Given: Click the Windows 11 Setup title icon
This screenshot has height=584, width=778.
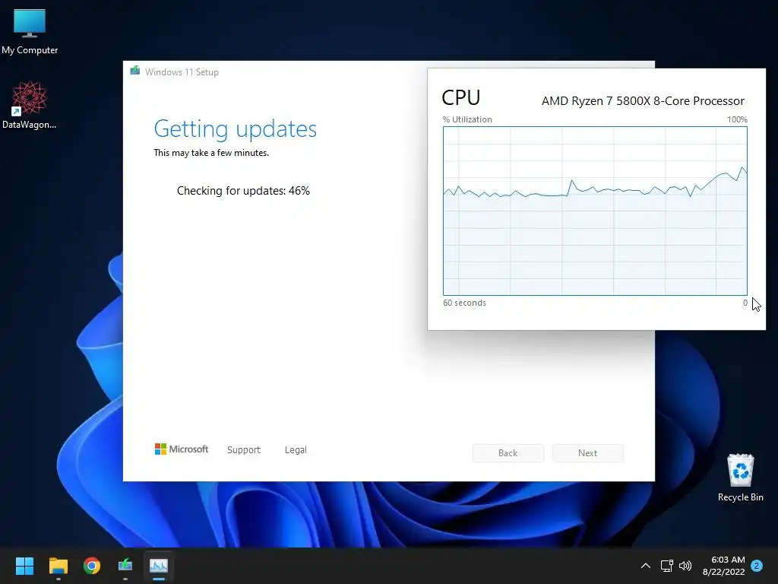Looking at the screenshot, I should tap(135, 71).
